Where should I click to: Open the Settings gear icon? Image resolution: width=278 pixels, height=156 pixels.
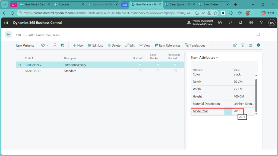point(251,23)
